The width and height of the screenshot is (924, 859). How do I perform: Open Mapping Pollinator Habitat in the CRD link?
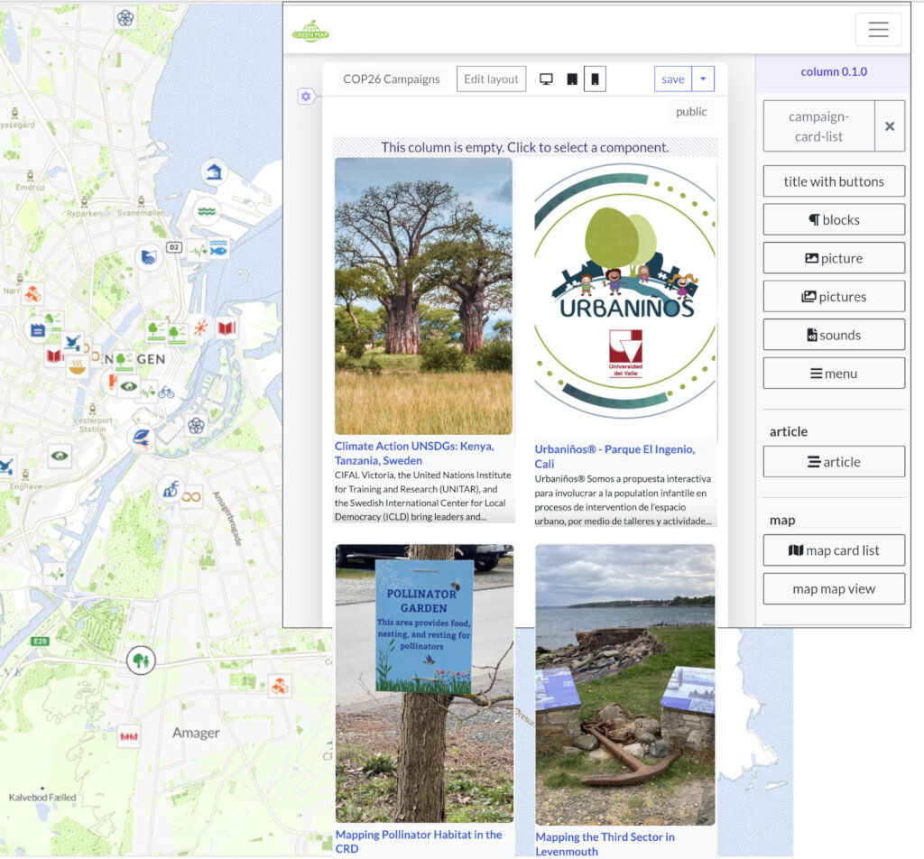(419, 841)
